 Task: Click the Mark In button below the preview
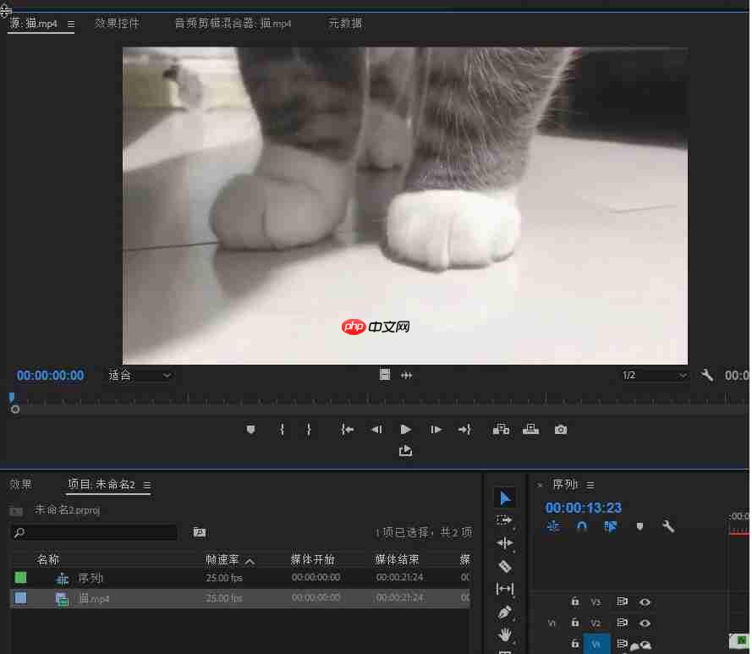pos(282,429)
